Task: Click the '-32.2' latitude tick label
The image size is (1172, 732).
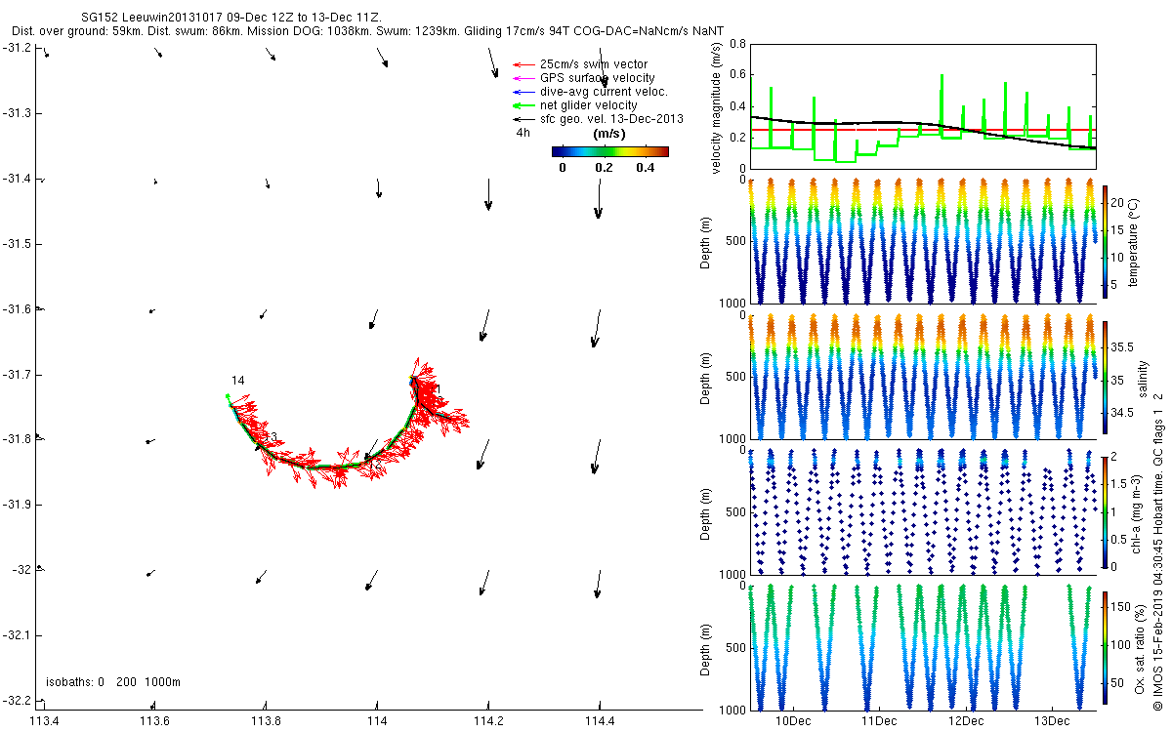Action: pyautogui.click(x=17, y=700)
